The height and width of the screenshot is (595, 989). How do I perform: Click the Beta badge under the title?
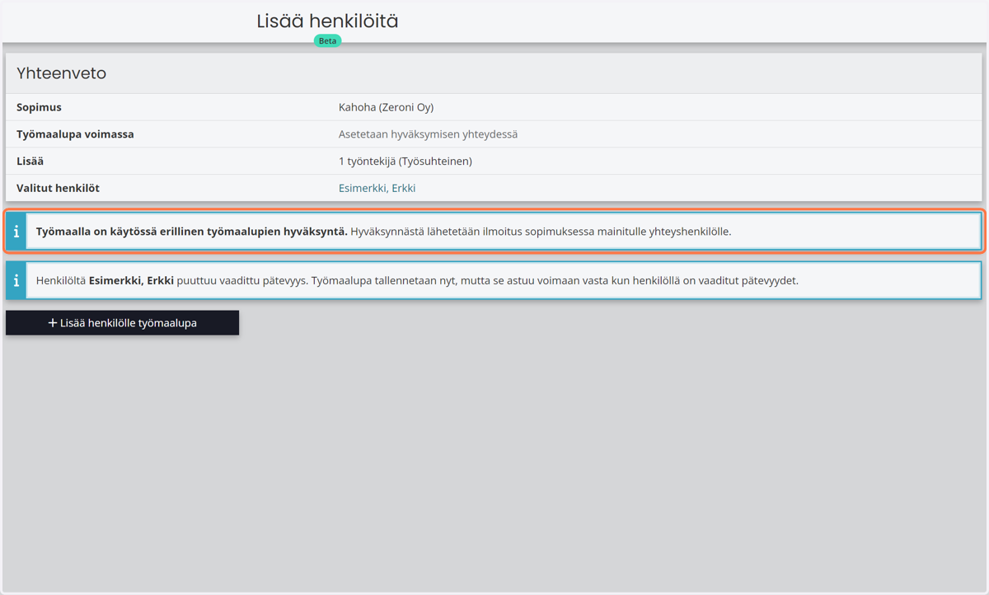[x=327, y=40]
